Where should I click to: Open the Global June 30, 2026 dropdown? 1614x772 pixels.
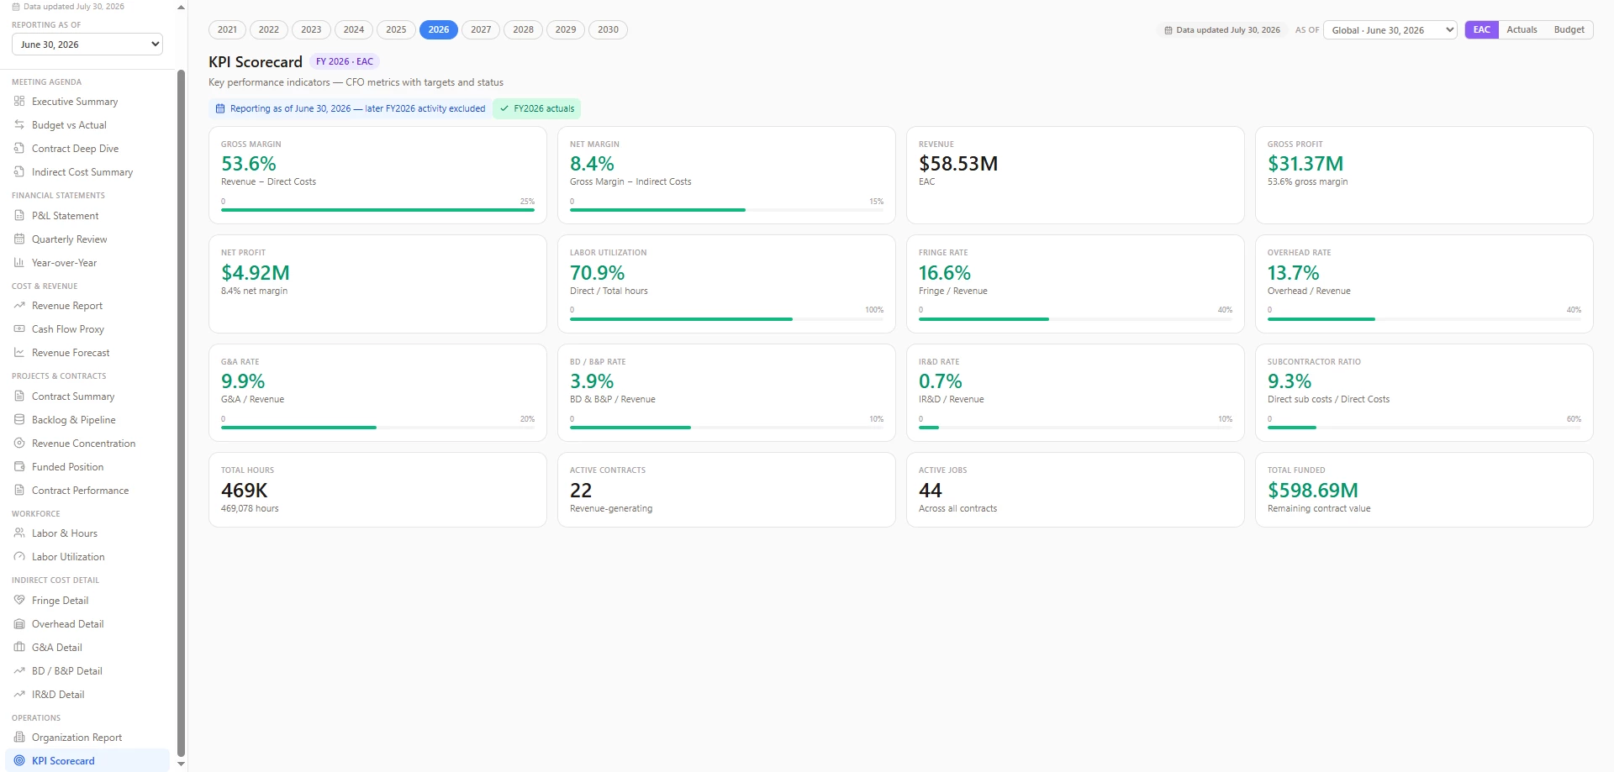click(1390, 30)
